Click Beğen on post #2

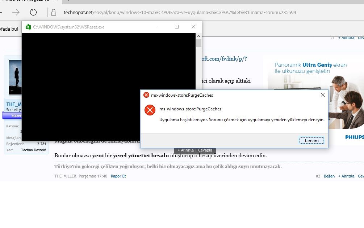(329, 176)
